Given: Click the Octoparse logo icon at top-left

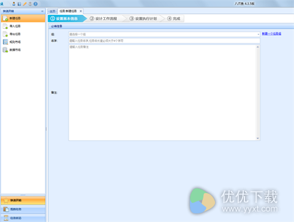Looking at the screenshot, I should [2, 4].
